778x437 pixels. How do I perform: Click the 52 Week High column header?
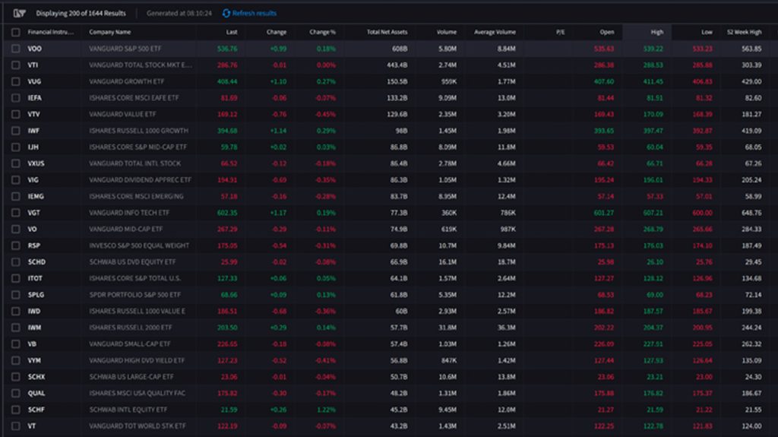click(745, 32)
